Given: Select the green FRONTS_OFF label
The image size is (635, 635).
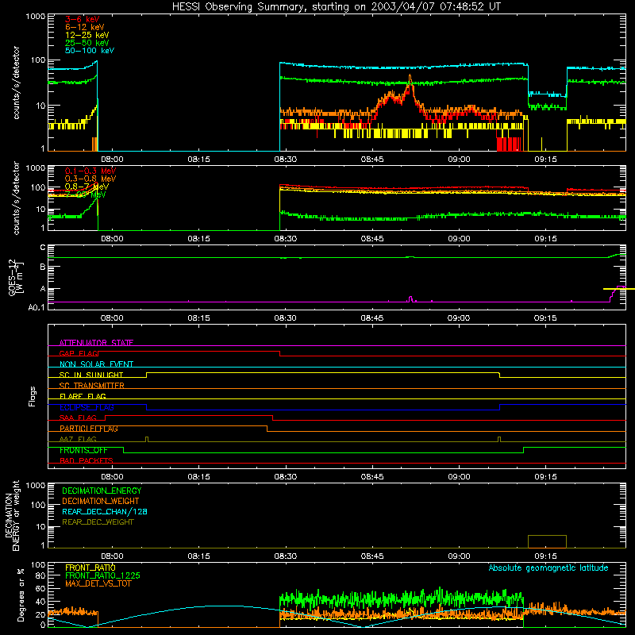Looking at the screenshot, I should 83,450.
